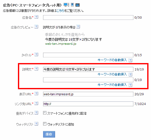Open help icon next to 優先デバイス

[x=36, y=113]
